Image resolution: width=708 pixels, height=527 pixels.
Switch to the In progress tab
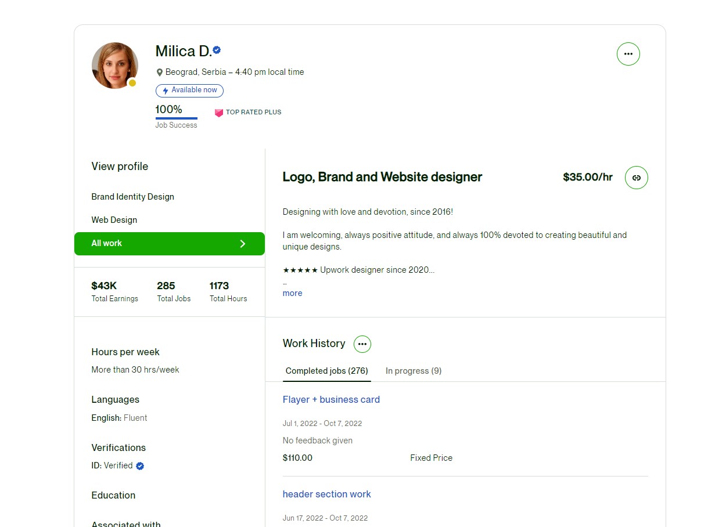click(x=414, y=371)
